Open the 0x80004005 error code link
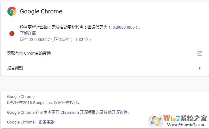This screenshot has height=129, width=209. coord(124,27)
